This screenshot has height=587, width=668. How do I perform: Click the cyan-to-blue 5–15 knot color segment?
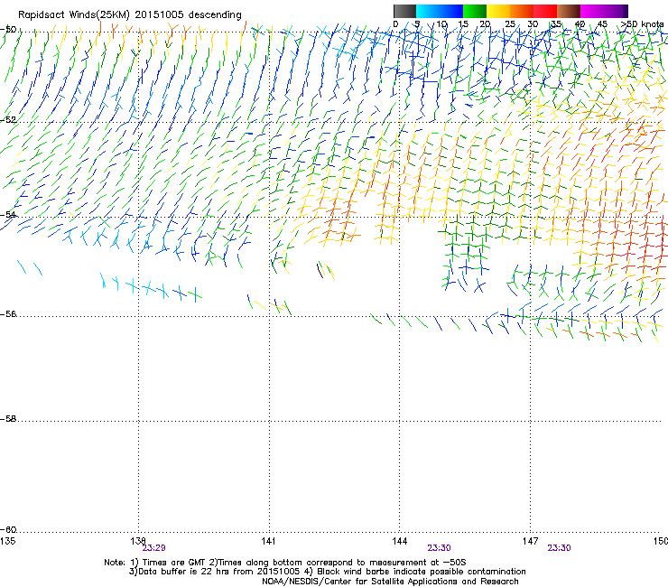coord(440,11)
